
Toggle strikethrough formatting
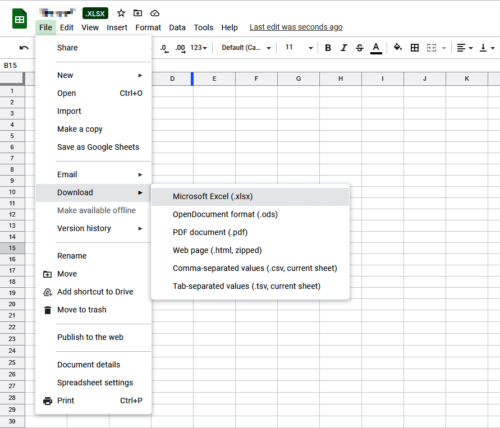[360, 48]
